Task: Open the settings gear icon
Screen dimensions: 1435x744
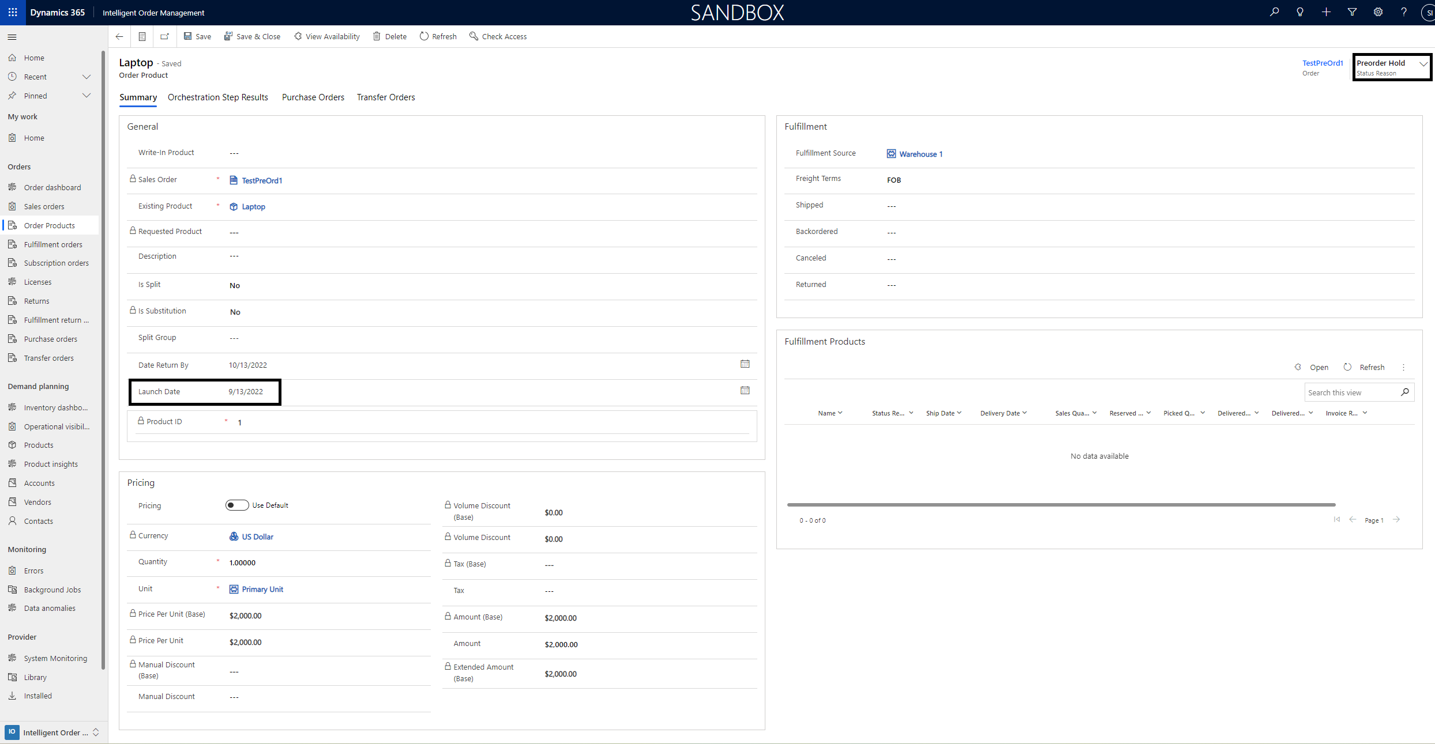Action: tap(1378, 12)
